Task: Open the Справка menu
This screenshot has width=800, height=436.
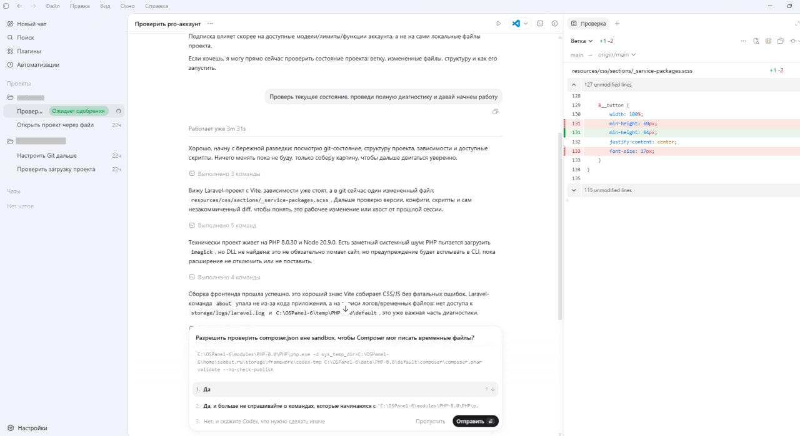Action: [x=156, y=6]
